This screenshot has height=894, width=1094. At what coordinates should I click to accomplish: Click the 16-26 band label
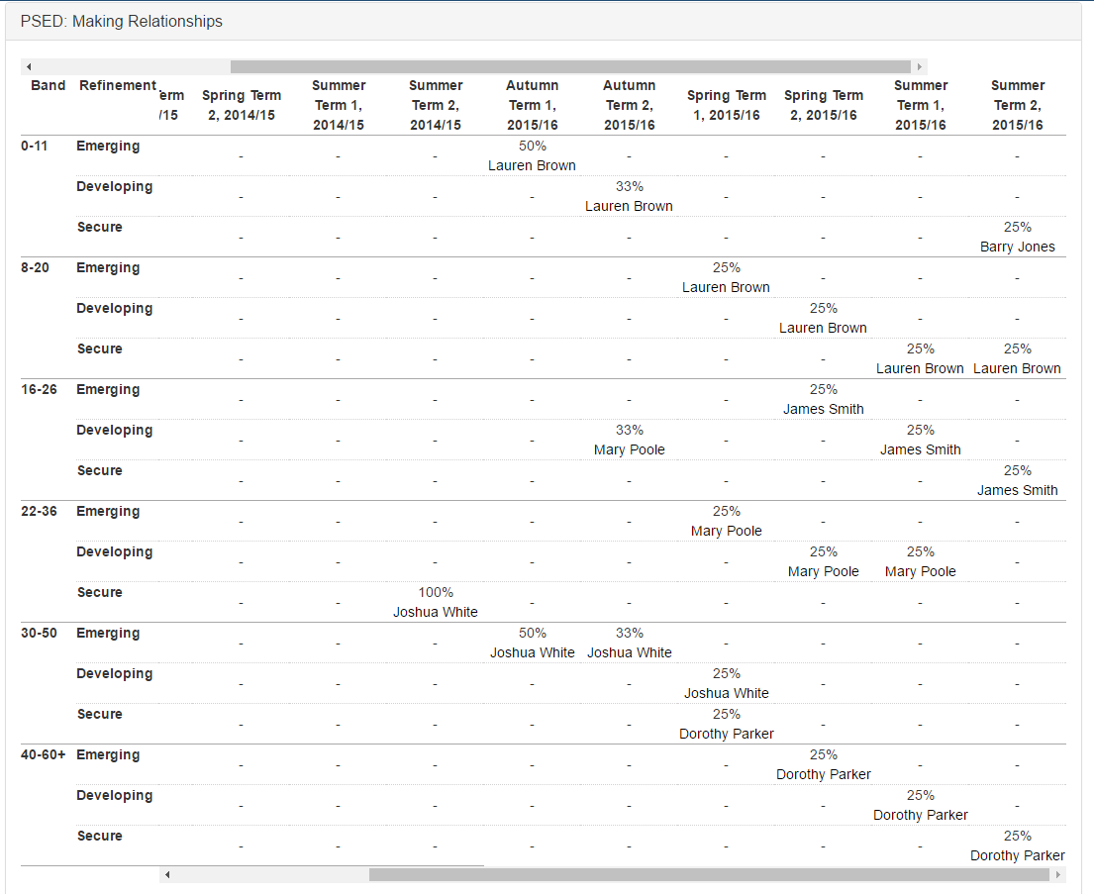coord(39,389)
